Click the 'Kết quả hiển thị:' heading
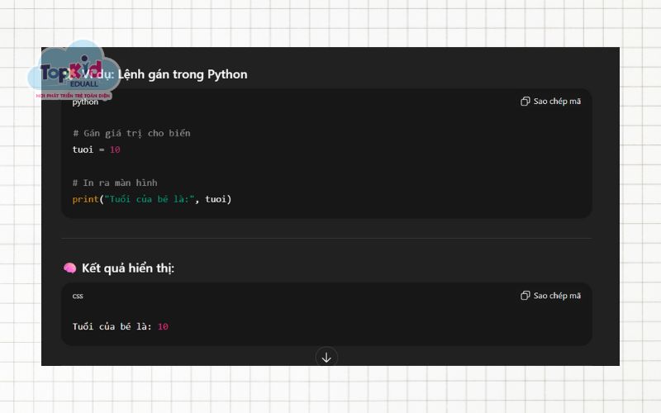The width and height of the screenshot is (661, 413). [128, 268]
